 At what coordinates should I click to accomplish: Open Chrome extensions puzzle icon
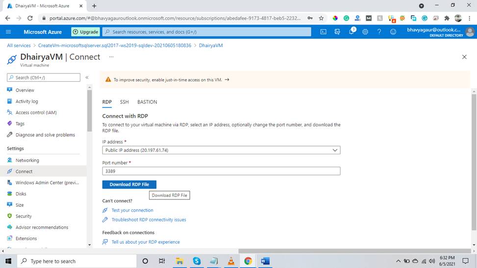point(447,18)
